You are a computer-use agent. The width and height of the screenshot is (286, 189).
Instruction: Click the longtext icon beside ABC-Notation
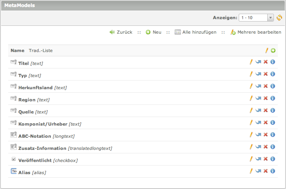click(x=14, y=135)
